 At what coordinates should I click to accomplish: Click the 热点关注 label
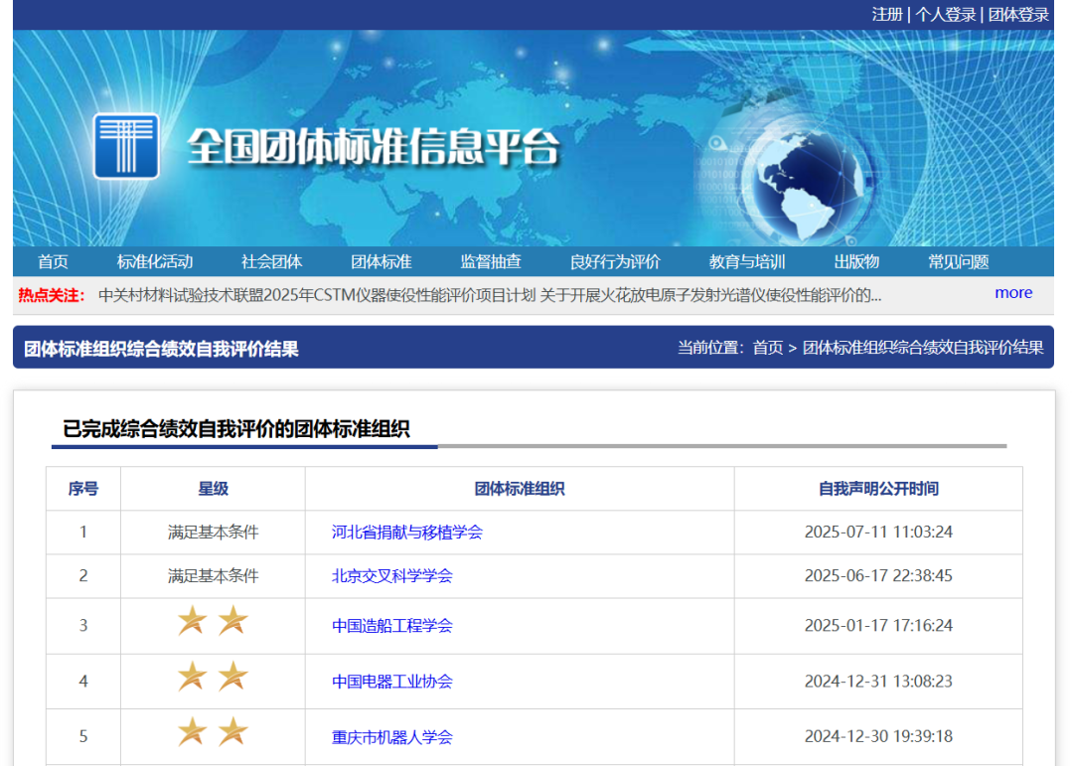click(52, 295)
